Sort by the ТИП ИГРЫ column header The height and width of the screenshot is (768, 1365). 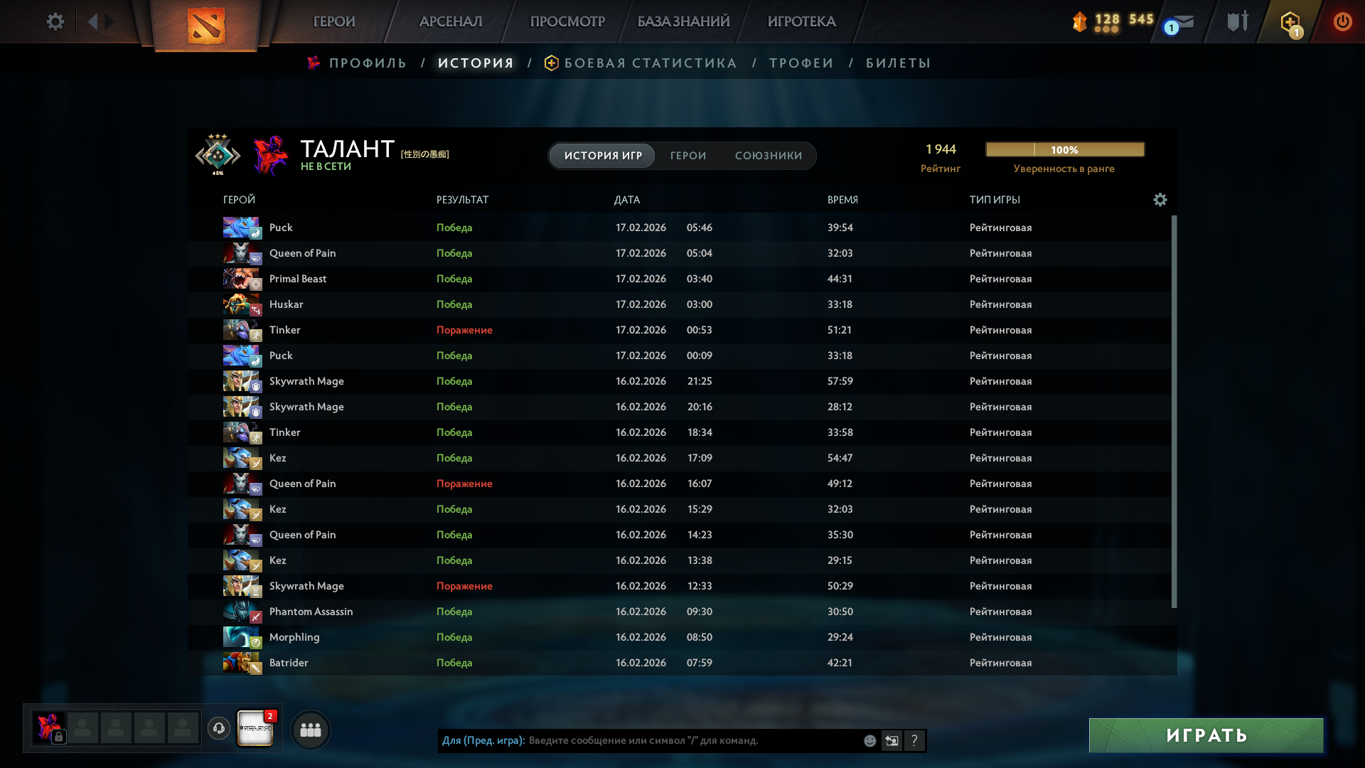[x=995, y=200]
